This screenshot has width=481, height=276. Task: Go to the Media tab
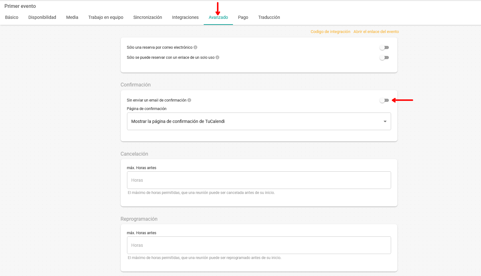72,17
